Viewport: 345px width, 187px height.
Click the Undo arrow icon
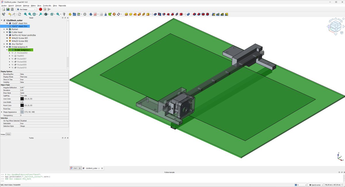[10, 14]
